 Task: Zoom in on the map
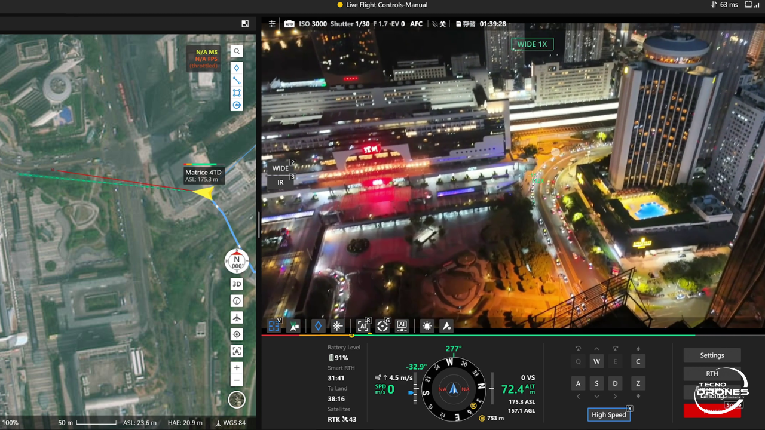click(237, 368)
